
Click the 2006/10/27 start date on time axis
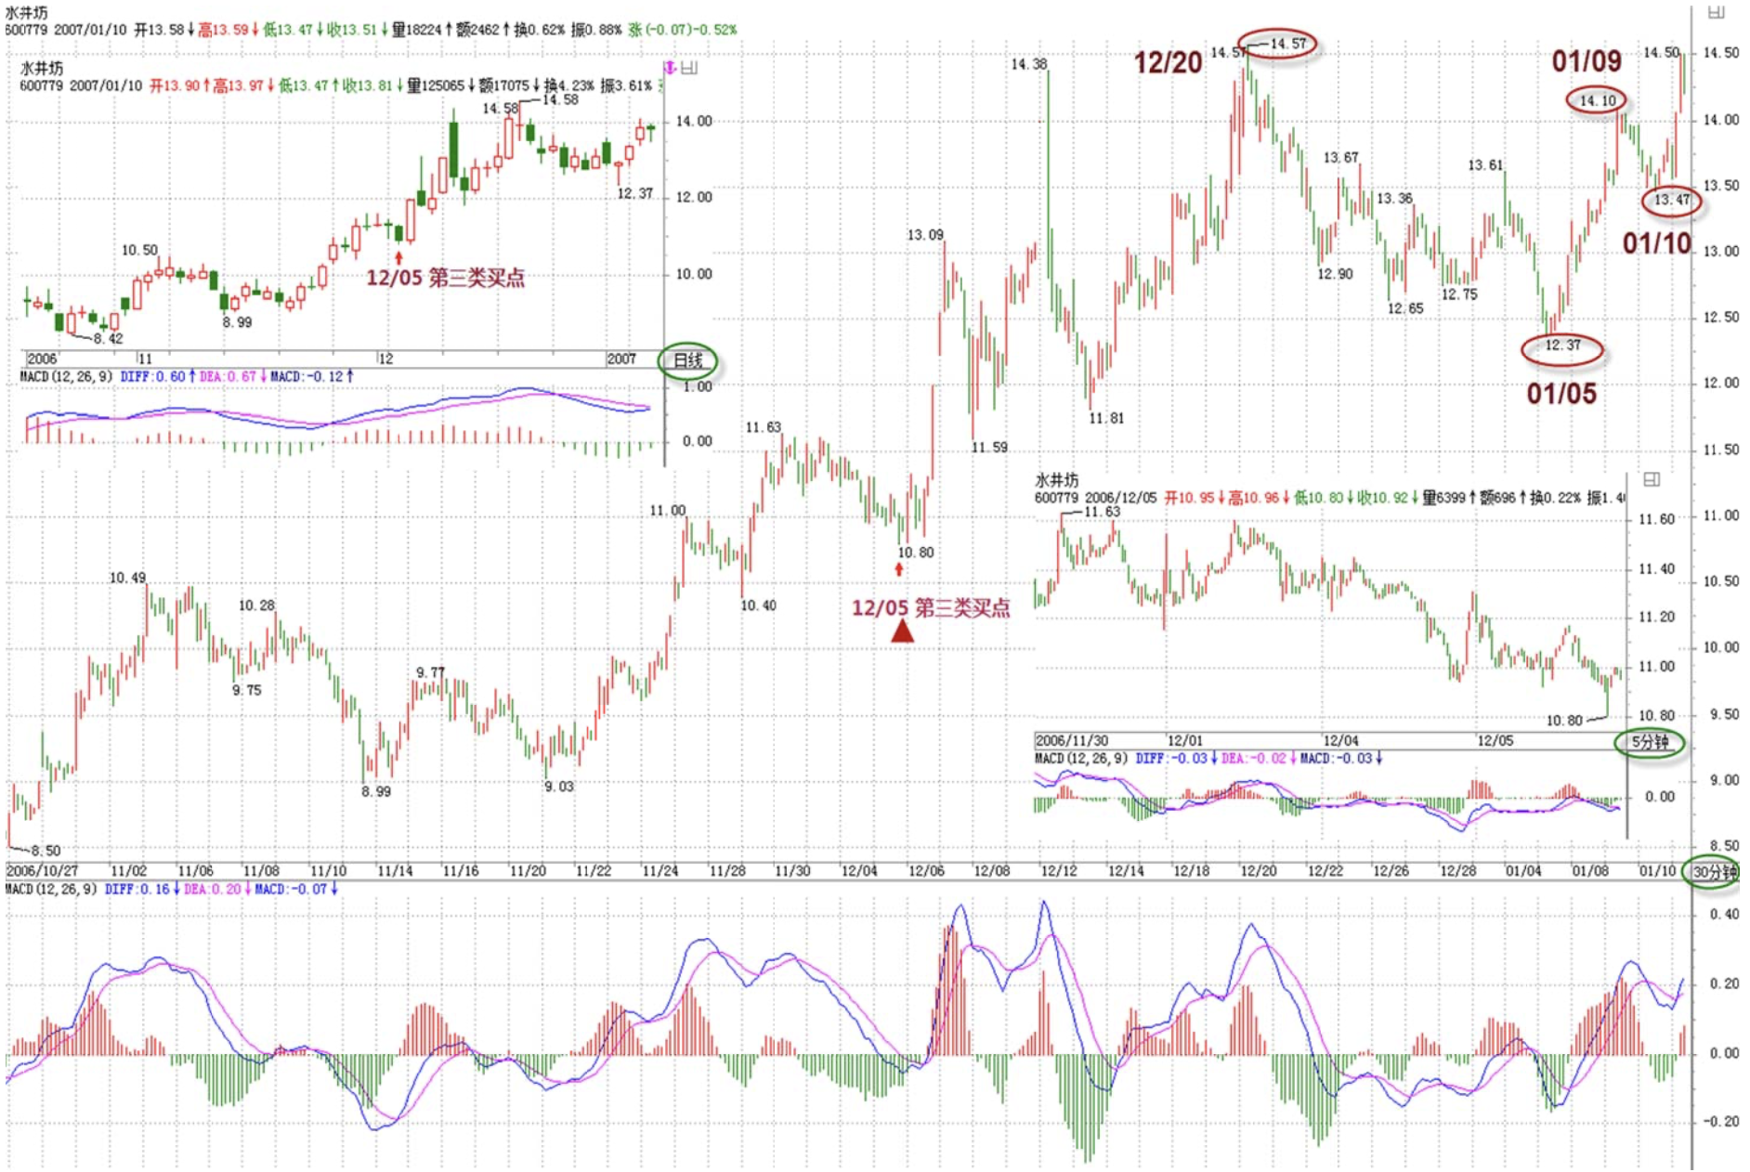[x=42, y=871]
